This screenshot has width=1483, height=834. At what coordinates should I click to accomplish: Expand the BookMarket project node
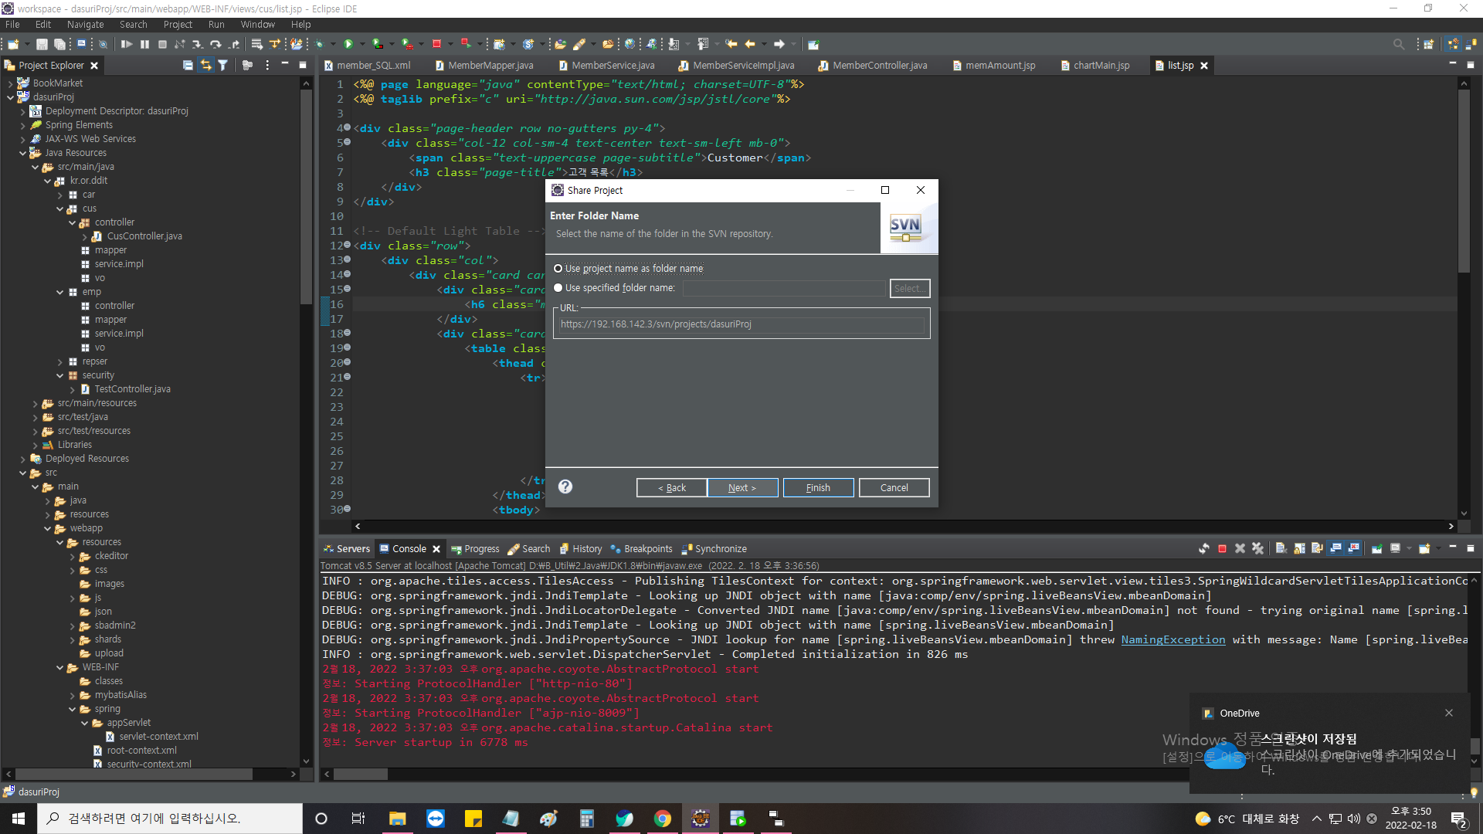click(x=11, y=83)
